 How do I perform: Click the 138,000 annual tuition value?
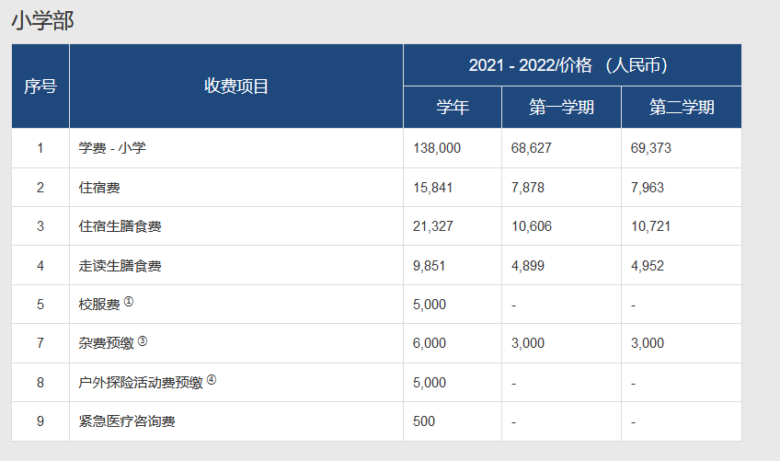point(437,148)
